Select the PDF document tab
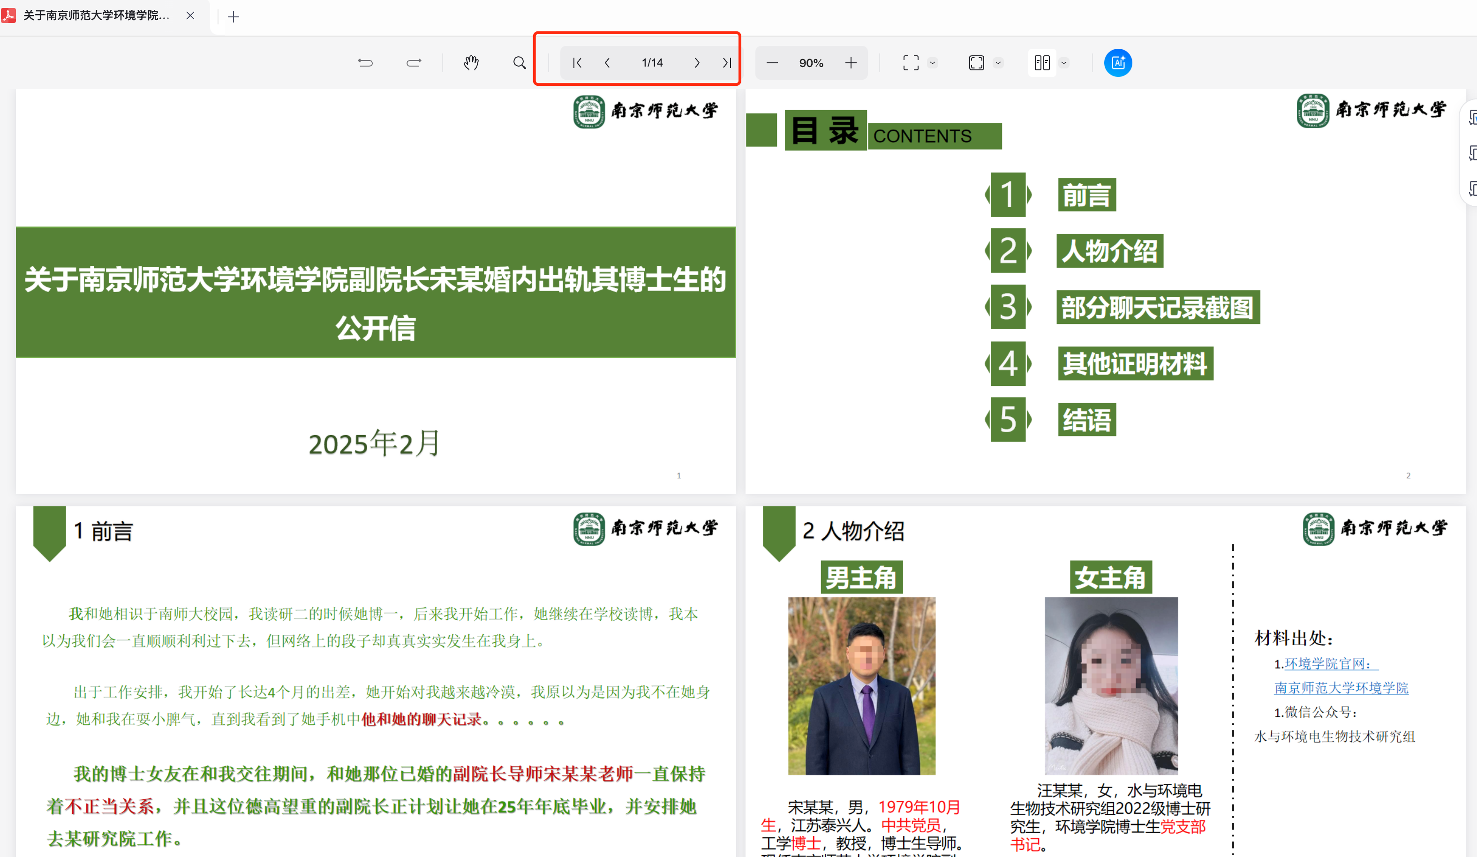1477x857 pixels. point(97,16)
